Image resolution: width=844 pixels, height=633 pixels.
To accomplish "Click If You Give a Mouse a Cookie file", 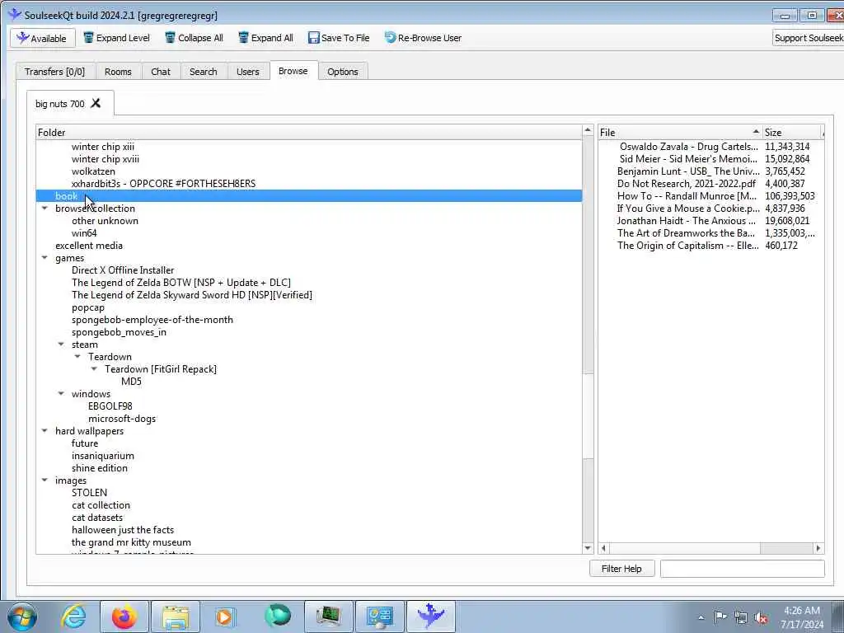I will click(x=688, y=209).
